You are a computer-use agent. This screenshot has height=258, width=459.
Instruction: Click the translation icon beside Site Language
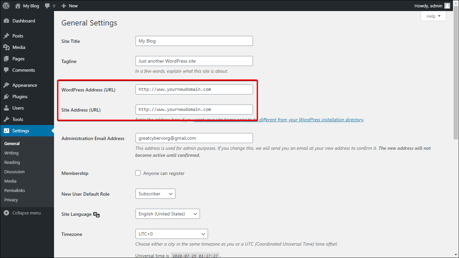coord(97,215)
